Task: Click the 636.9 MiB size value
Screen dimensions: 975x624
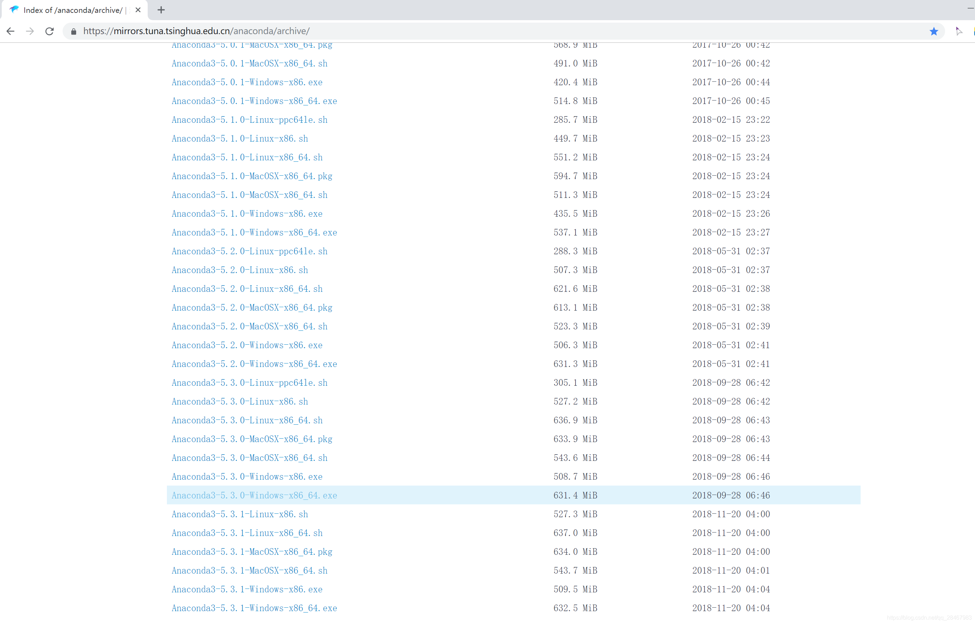Action: click(x=575, y=420)
